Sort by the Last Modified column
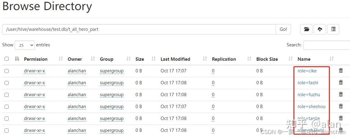Image resolution: width=350 pixels, height=138 pixels. point(175,59)
